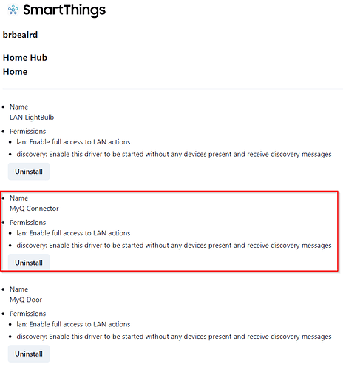Click LAN LightBulb's discovery permission text
This screenshot has width=343, height=370.
click(x=174, y=155)
